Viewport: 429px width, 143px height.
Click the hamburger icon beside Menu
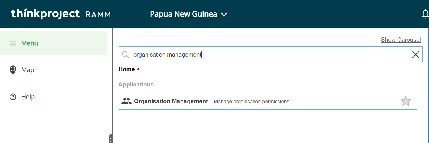point(13,43)
